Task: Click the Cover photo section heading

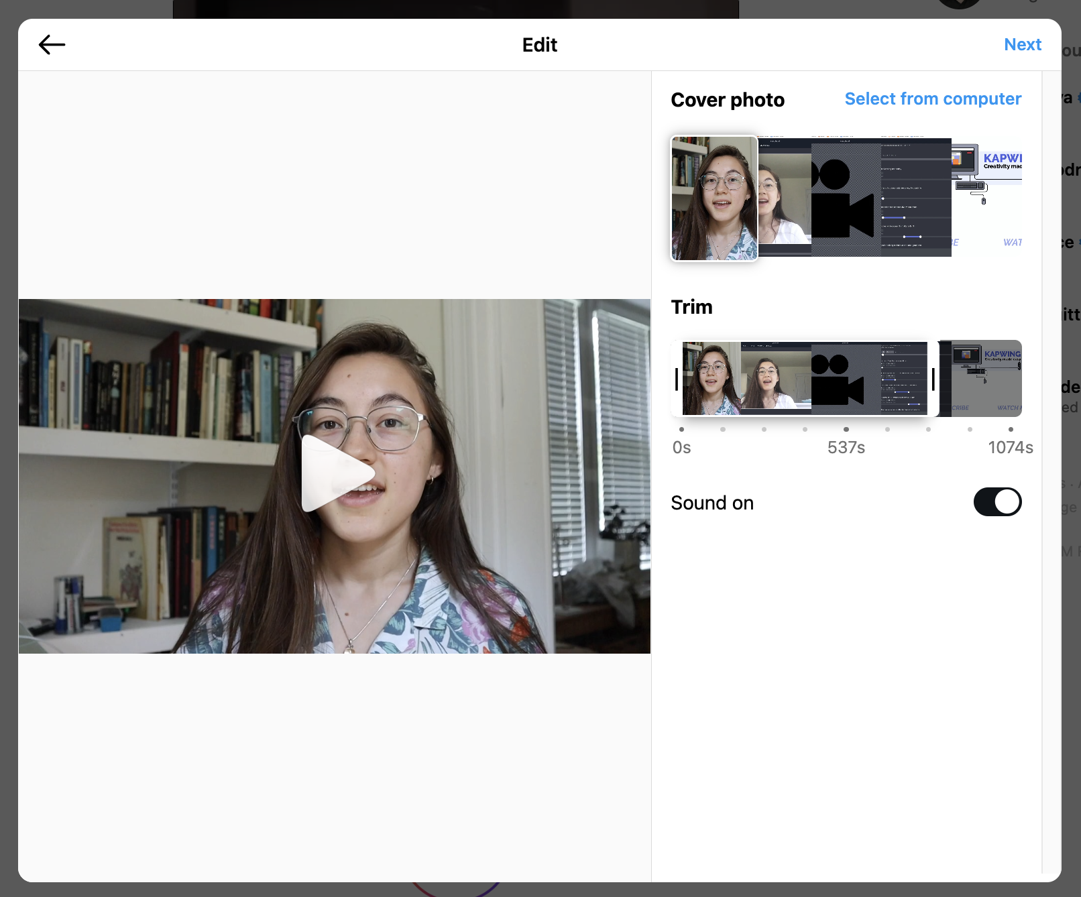Action: point(727,99)
